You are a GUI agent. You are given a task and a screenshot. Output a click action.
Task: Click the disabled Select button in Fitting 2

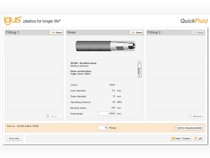(x=198, y=32)
